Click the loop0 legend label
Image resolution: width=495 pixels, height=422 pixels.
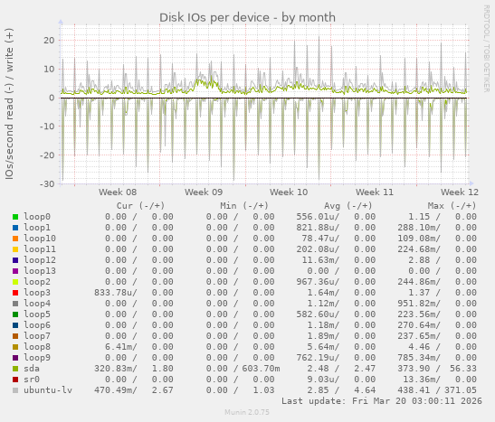pos(37,217)
